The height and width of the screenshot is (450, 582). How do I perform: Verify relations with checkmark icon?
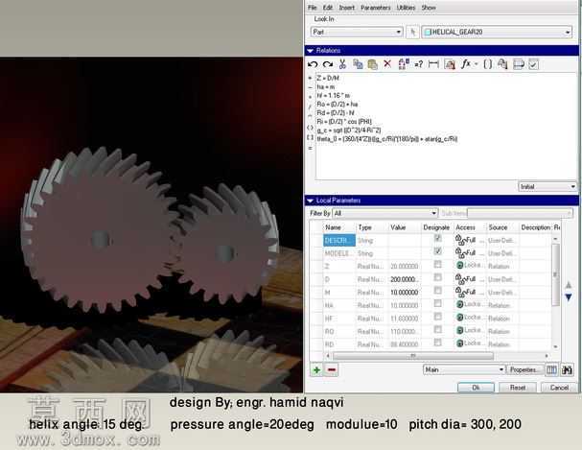534,64
